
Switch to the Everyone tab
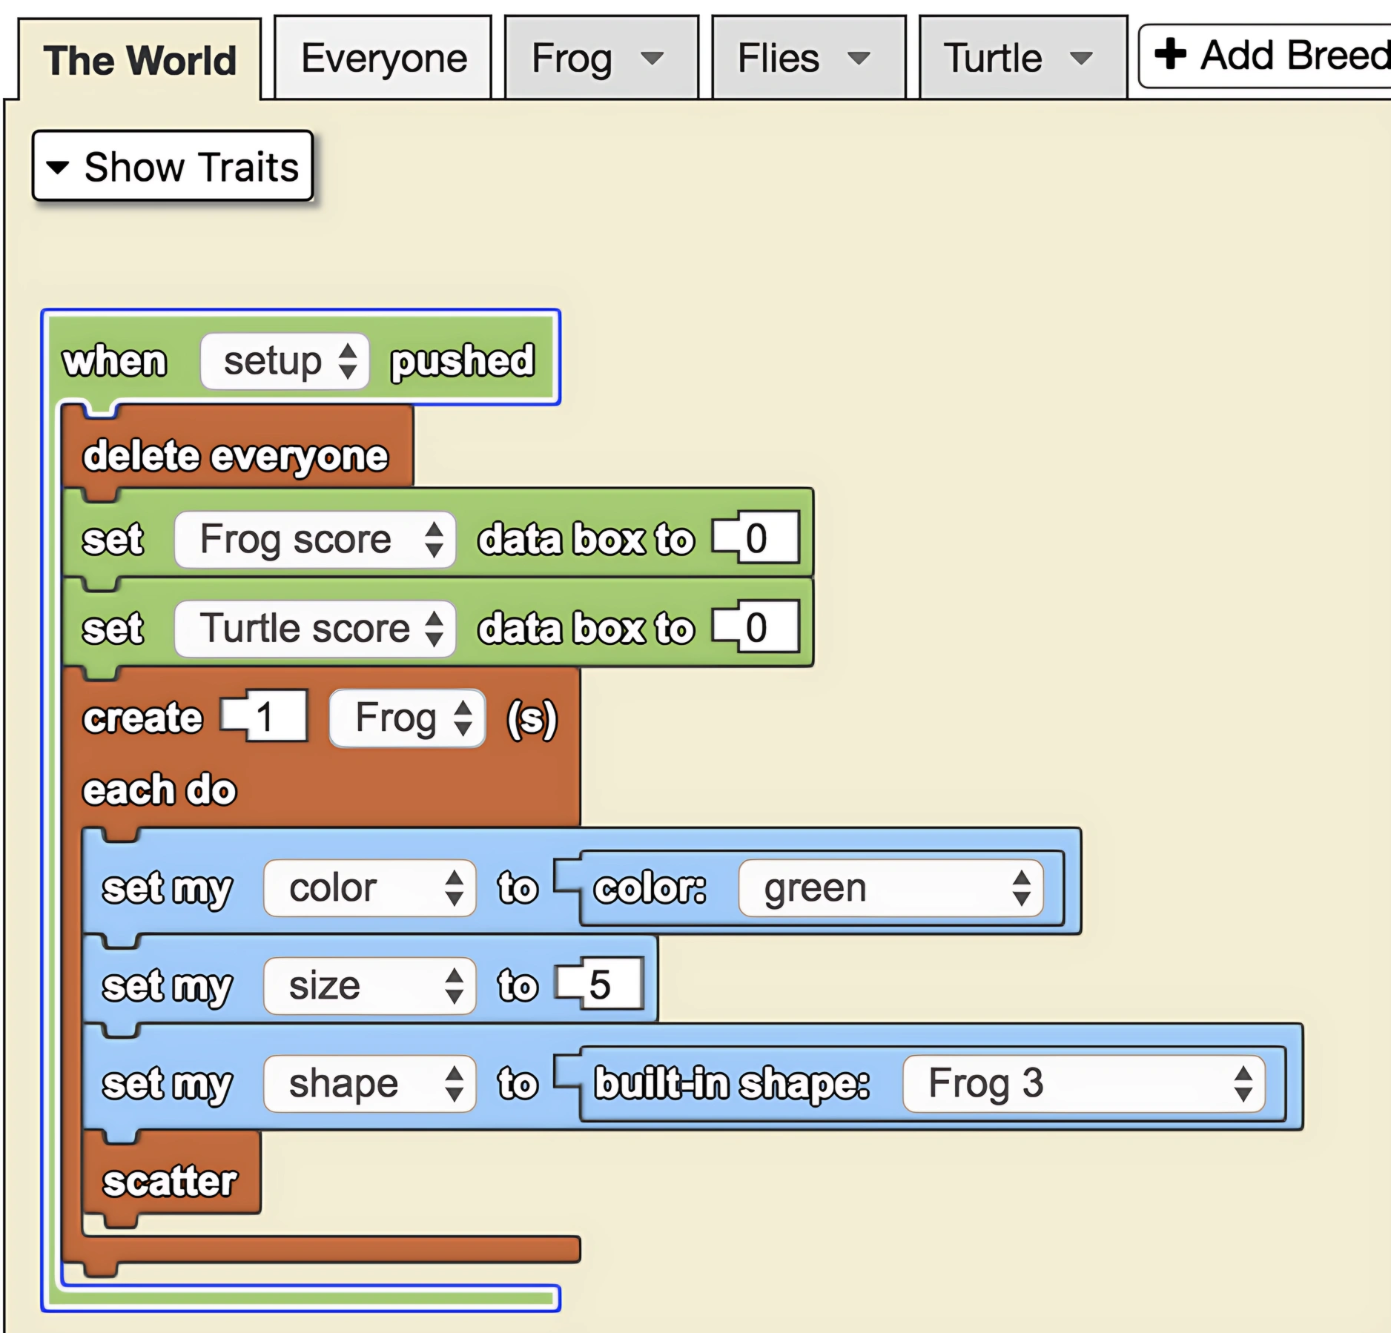point(383,59)
